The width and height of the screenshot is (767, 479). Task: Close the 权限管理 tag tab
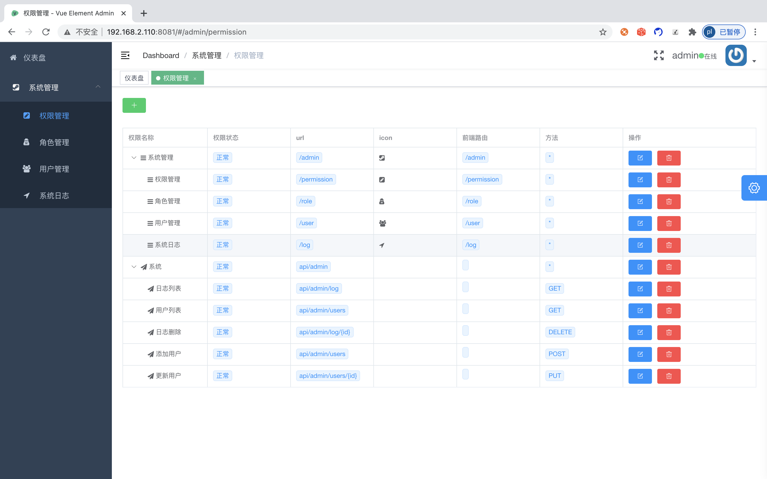coord(195,79)
